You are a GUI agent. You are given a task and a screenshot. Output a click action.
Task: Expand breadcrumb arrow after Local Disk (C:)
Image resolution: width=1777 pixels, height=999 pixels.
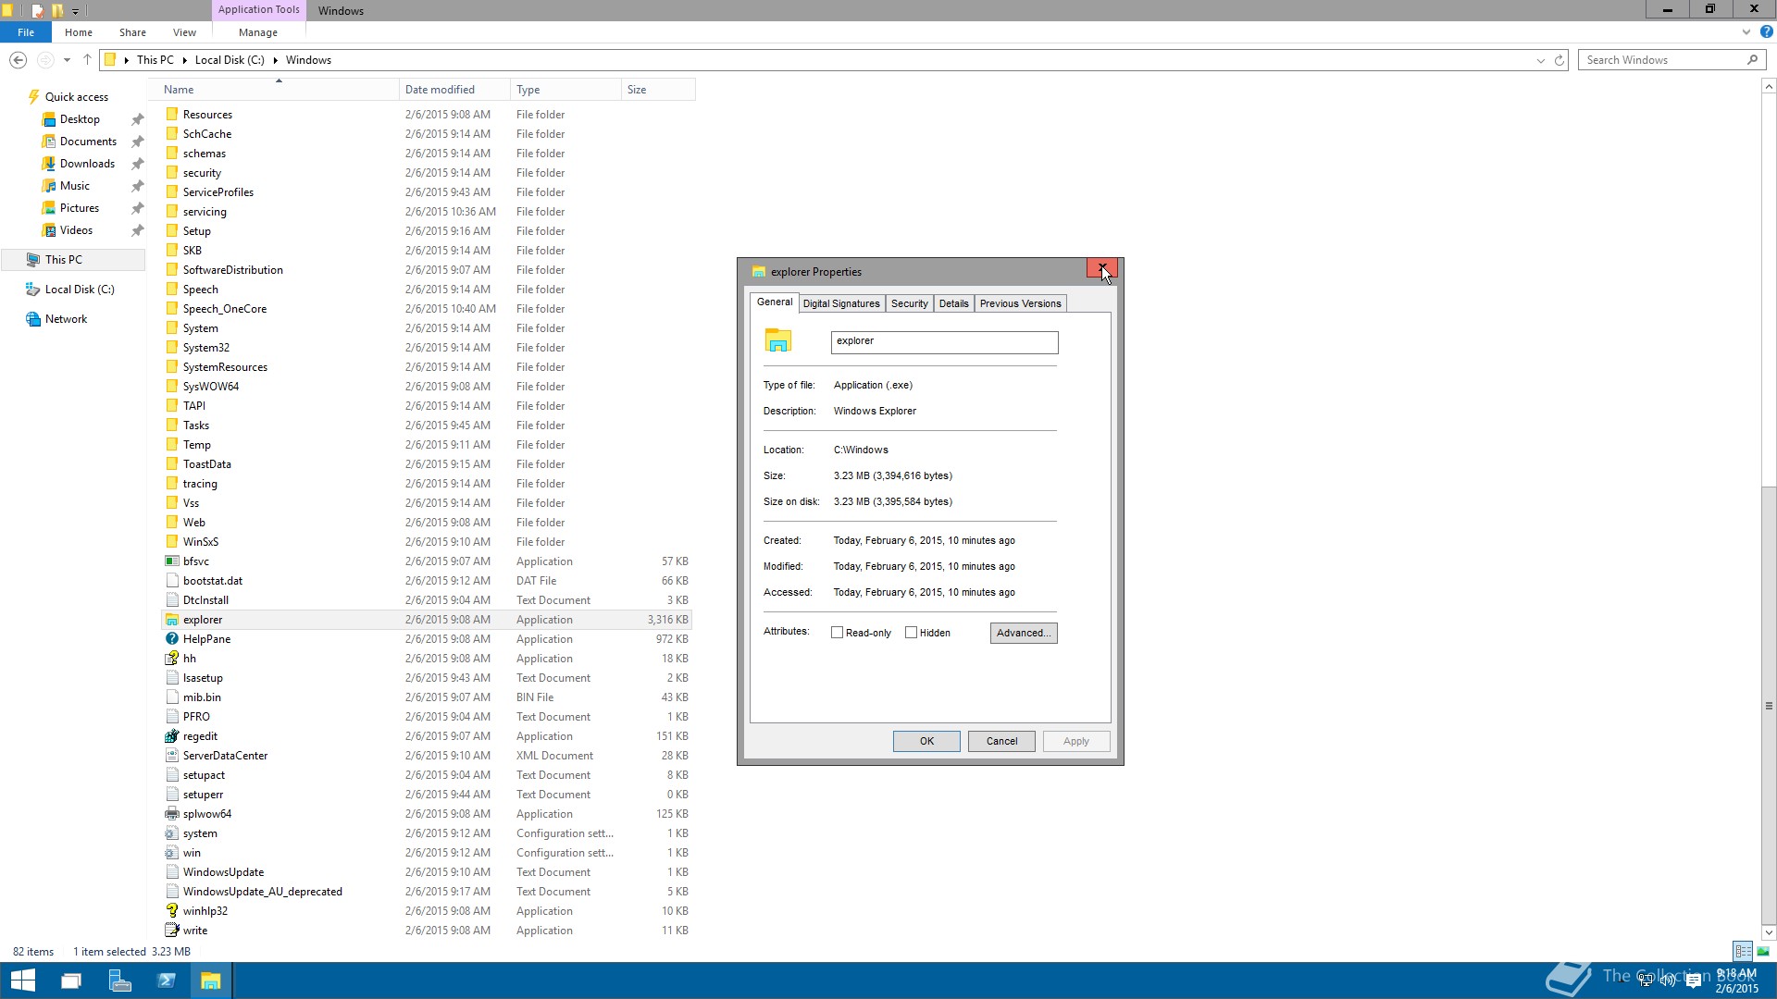pos(275,60)
